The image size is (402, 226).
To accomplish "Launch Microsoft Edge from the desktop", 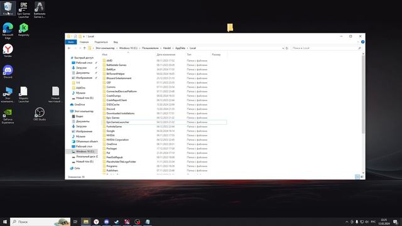I will tap(8, 31).
